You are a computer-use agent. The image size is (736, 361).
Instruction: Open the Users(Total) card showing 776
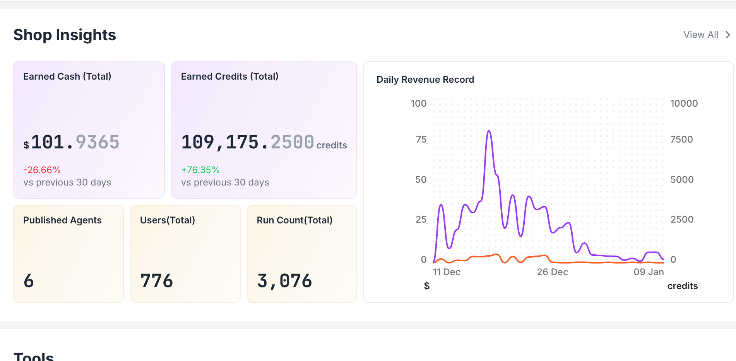pyautogui.click(x=185, y=254)
